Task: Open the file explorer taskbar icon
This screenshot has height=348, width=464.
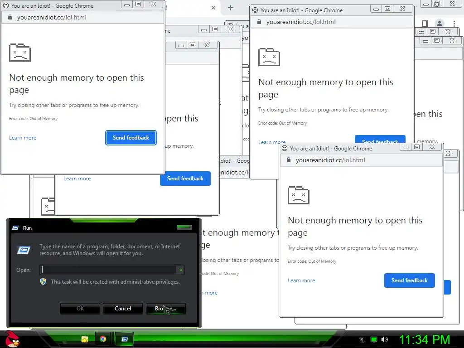Action: coord(85,339)
